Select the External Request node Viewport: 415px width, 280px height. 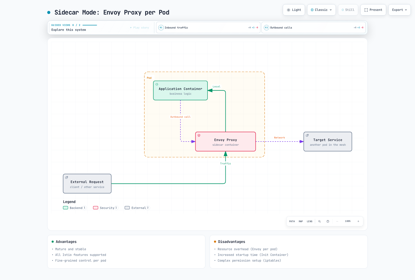pos(87,184)
